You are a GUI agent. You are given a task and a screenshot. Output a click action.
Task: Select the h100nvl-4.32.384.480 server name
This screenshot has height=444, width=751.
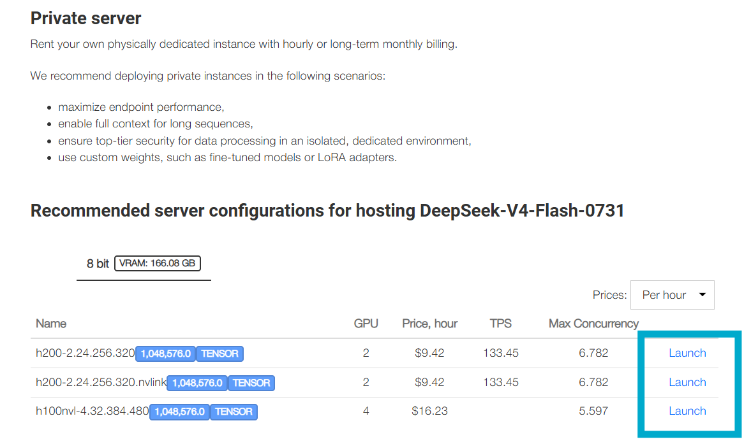(93, 411)
